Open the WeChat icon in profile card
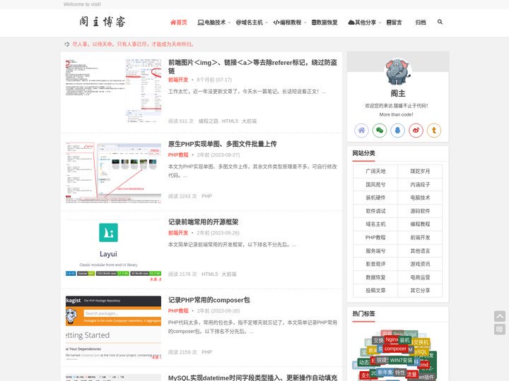 click(380, 131)
